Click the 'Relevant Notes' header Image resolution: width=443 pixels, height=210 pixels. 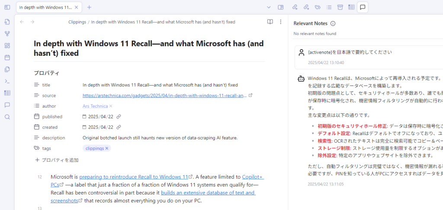pos(311,23)
